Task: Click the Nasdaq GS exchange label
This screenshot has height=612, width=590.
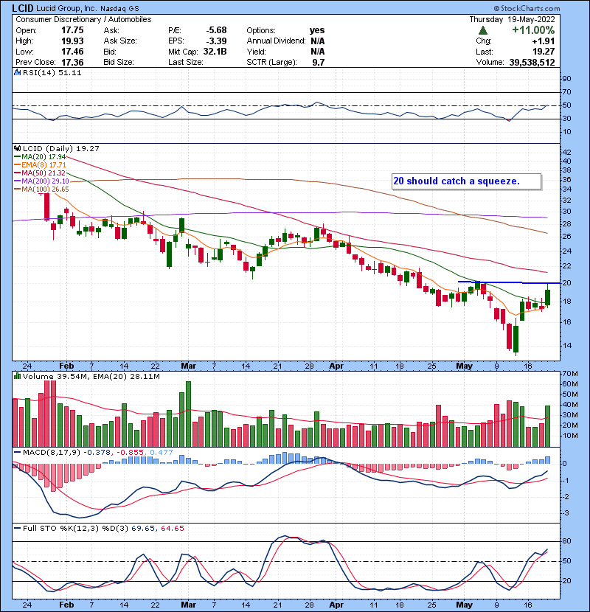Action: click(119, 9)
